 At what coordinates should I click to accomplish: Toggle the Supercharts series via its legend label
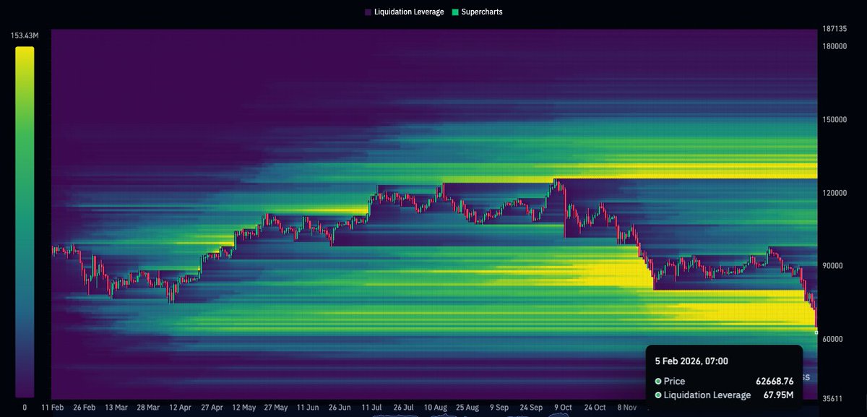click(x=482, y=12)
